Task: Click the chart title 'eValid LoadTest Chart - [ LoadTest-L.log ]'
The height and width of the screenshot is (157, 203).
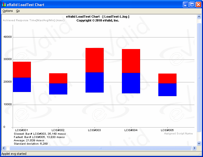Action: (98, 17)
